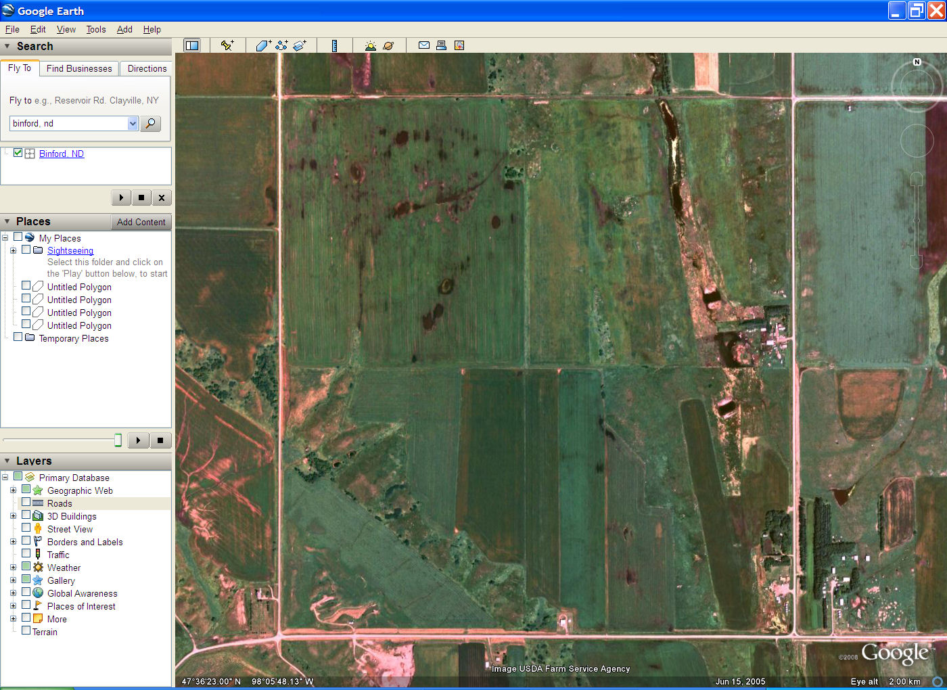Stop the Places tour playback
This screenshot has height=690, width=947.
pyautogui.click(x=160, y=440)
